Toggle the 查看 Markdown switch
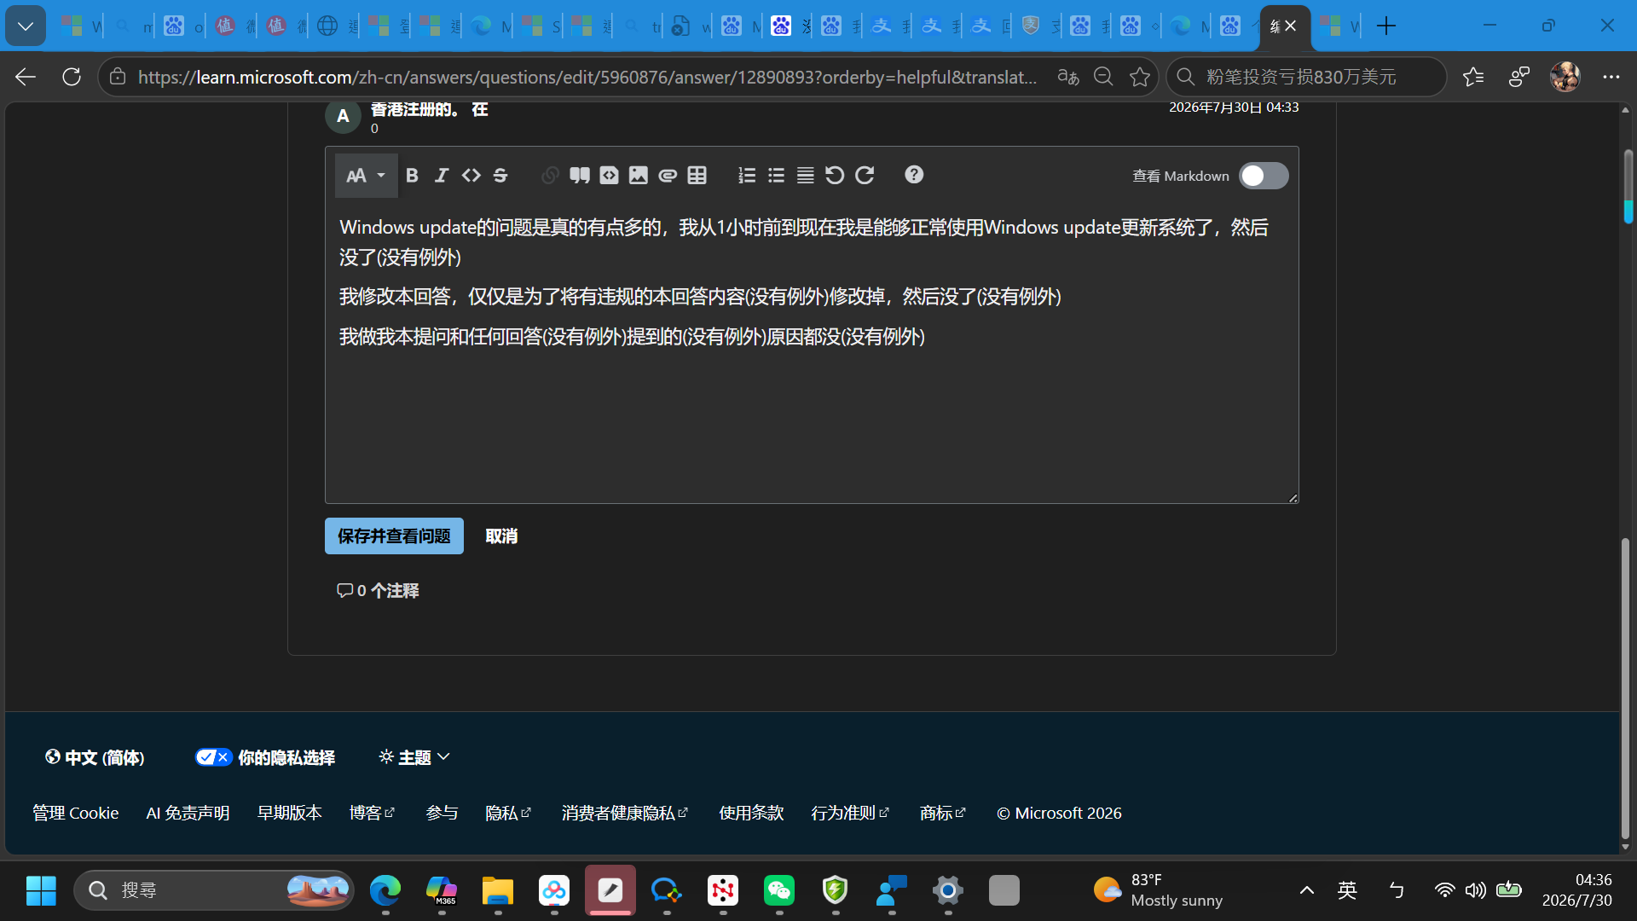1637x921 pixels. pos(1264,176)
